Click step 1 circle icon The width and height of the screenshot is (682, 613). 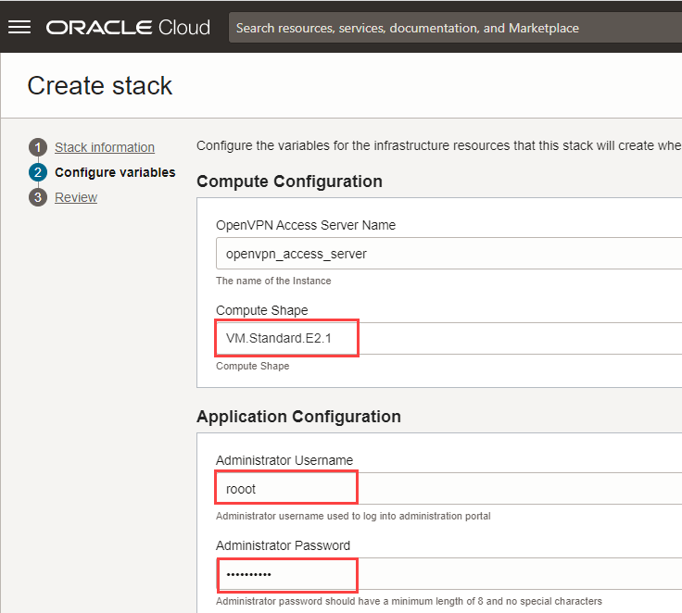coord(38,147)
